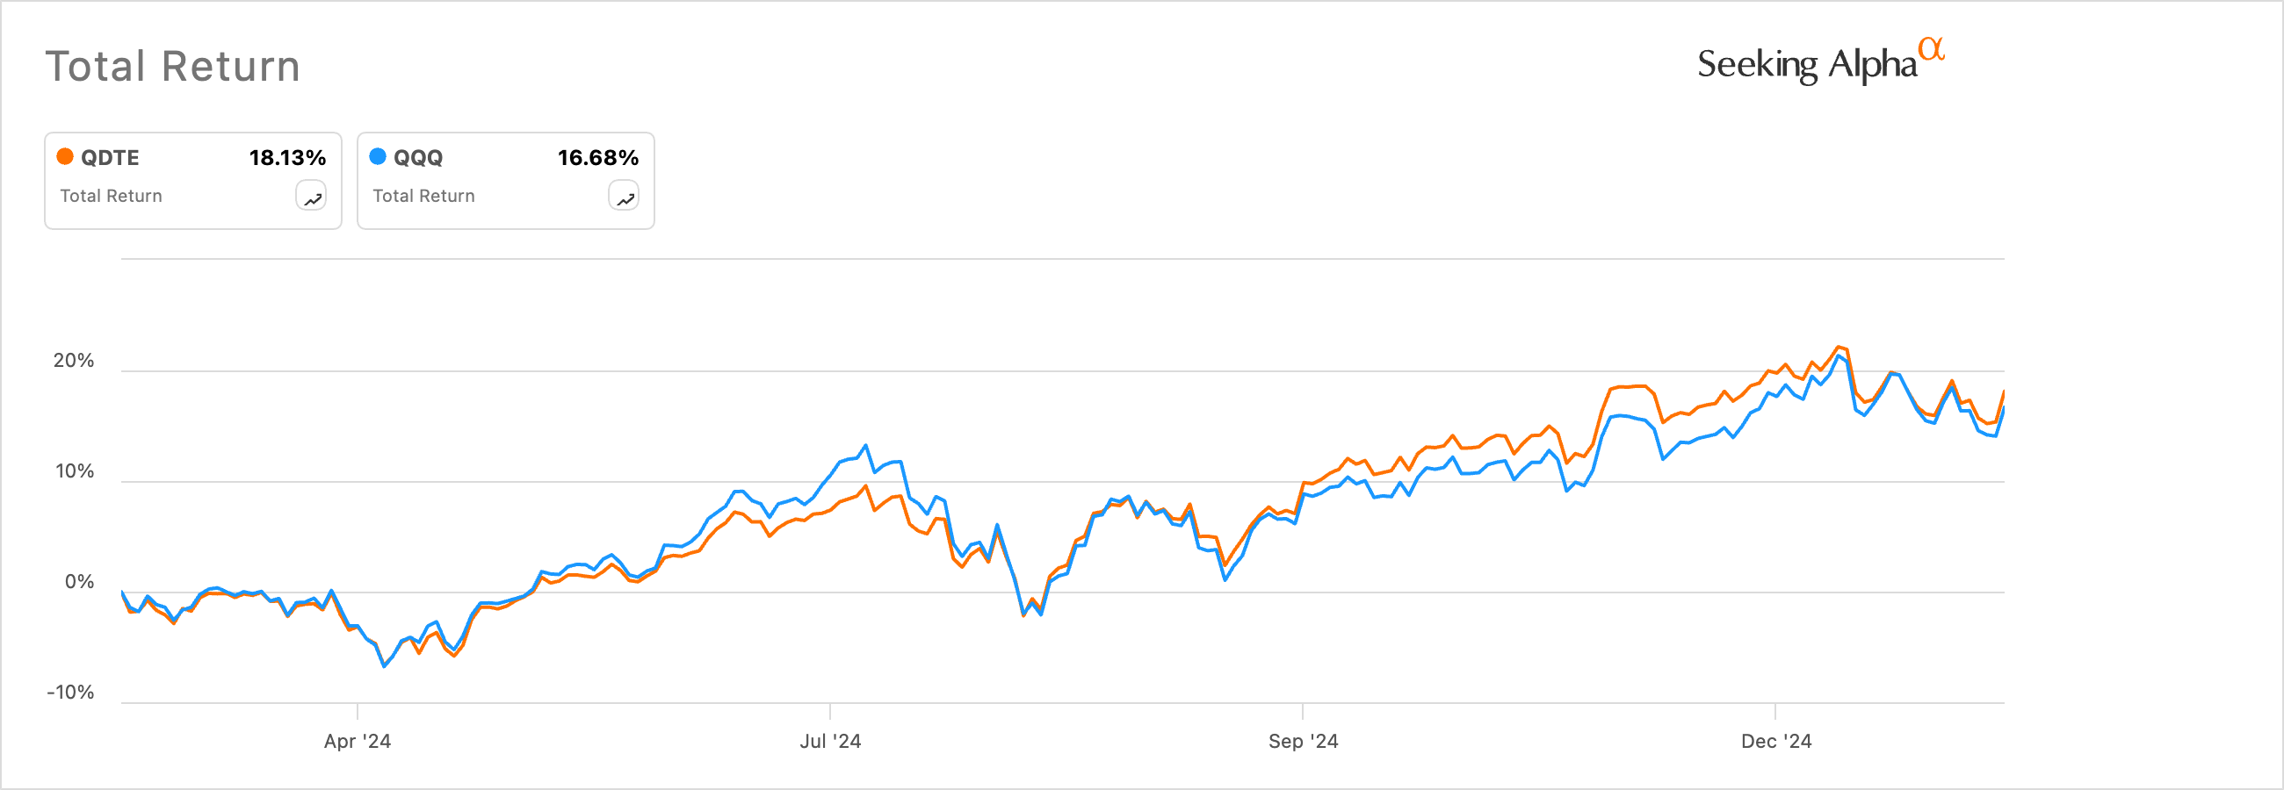Click the 18.13% return value for QDTE
Viewport: 2284px width, 790px height.
287,157
